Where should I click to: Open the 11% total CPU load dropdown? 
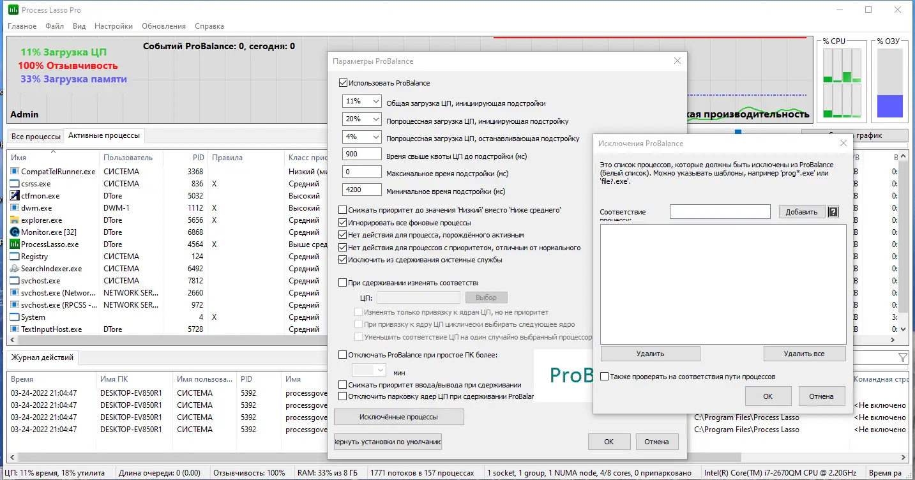tap(362, 101)
